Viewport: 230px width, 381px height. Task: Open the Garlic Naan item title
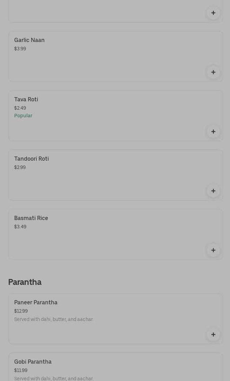coord(29,40)
